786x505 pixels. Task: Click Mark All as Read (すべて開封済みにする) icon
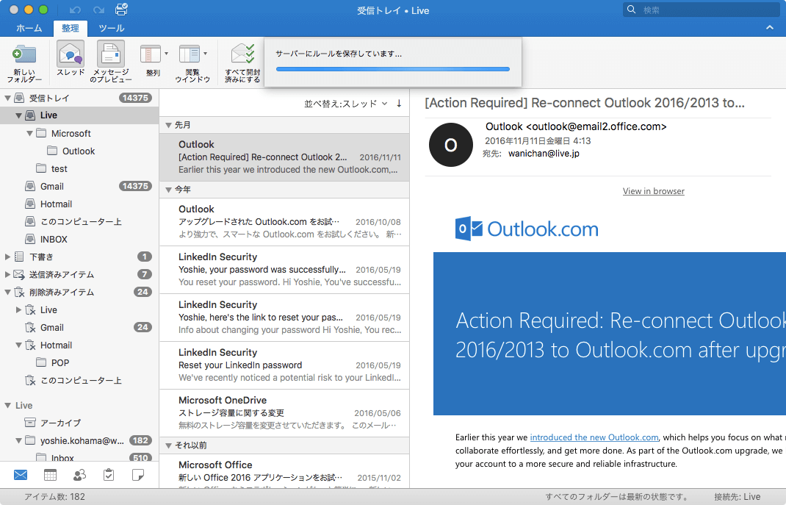[242, 54]
